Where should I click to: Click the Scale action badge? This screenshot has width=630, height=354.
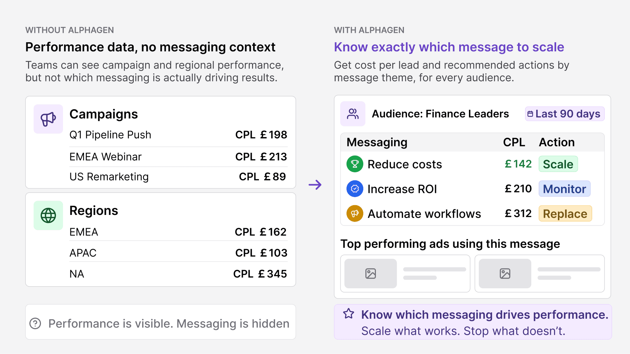click(x=558, y=164)
